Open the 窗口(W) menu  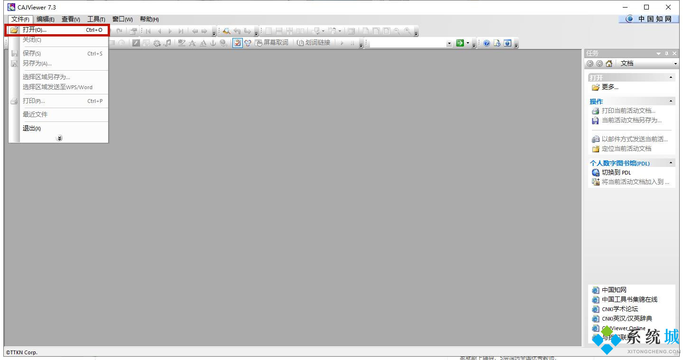pyautogui.click(x=122, y=19)
